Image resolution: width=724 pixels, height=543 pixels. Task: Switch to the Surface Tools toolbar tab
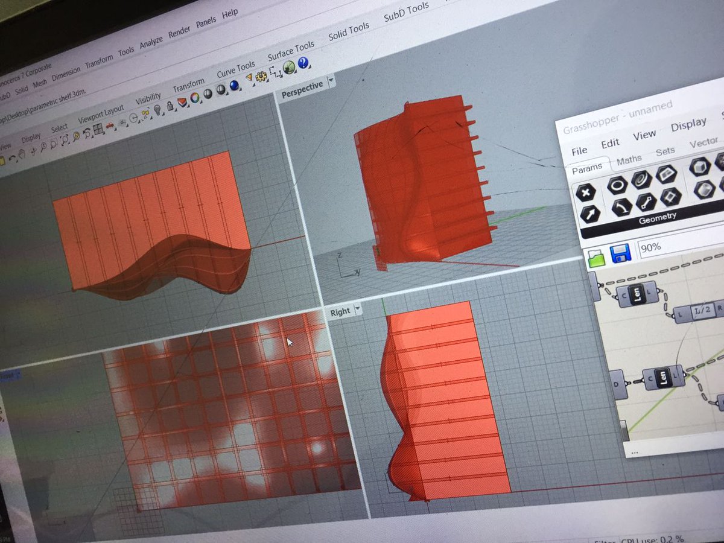291,51
